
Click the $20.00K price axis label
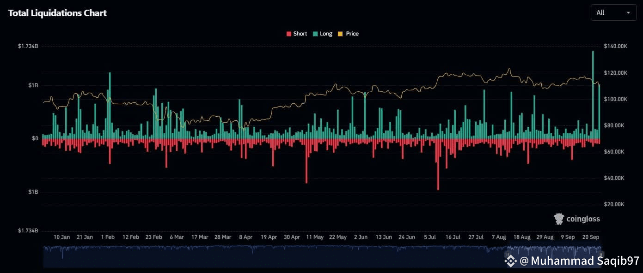tap(614, 204)
